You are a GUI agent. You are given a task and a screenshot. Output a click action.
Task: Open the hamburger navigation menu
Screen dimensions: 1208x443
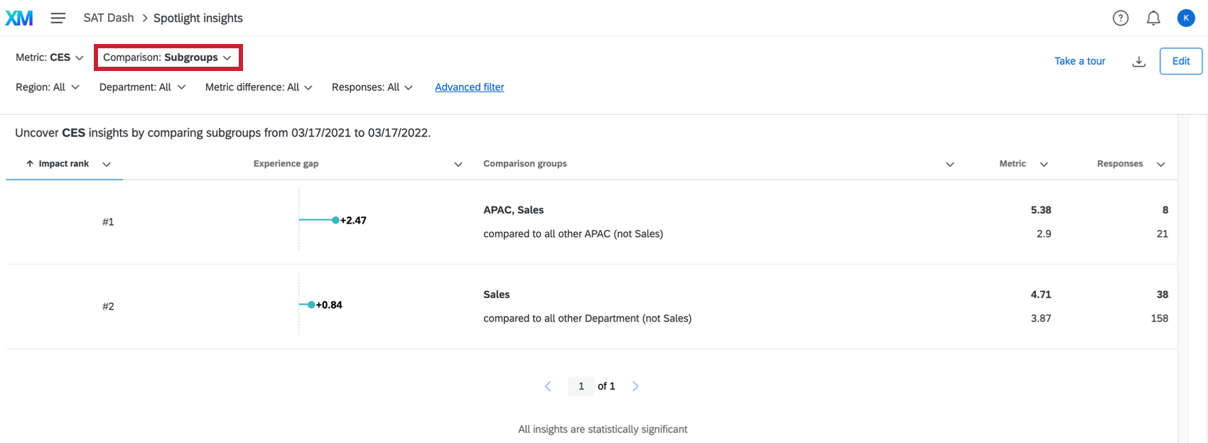coord(58,18)
